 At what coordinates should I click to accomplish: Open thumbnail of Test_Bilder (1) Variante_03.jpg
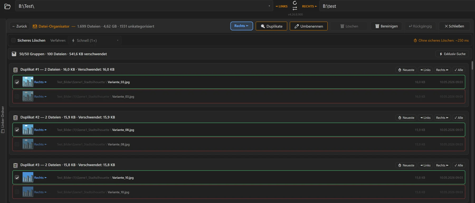(28, 96)
